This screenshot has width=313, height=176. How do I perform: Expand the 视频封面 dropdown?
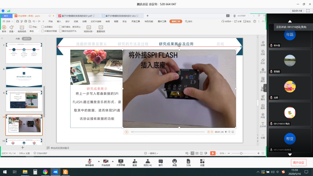click(x=88, y=31)
